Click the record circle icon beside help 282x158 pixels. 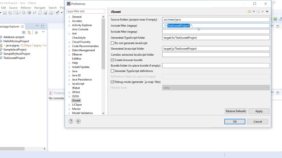point(78,121)
